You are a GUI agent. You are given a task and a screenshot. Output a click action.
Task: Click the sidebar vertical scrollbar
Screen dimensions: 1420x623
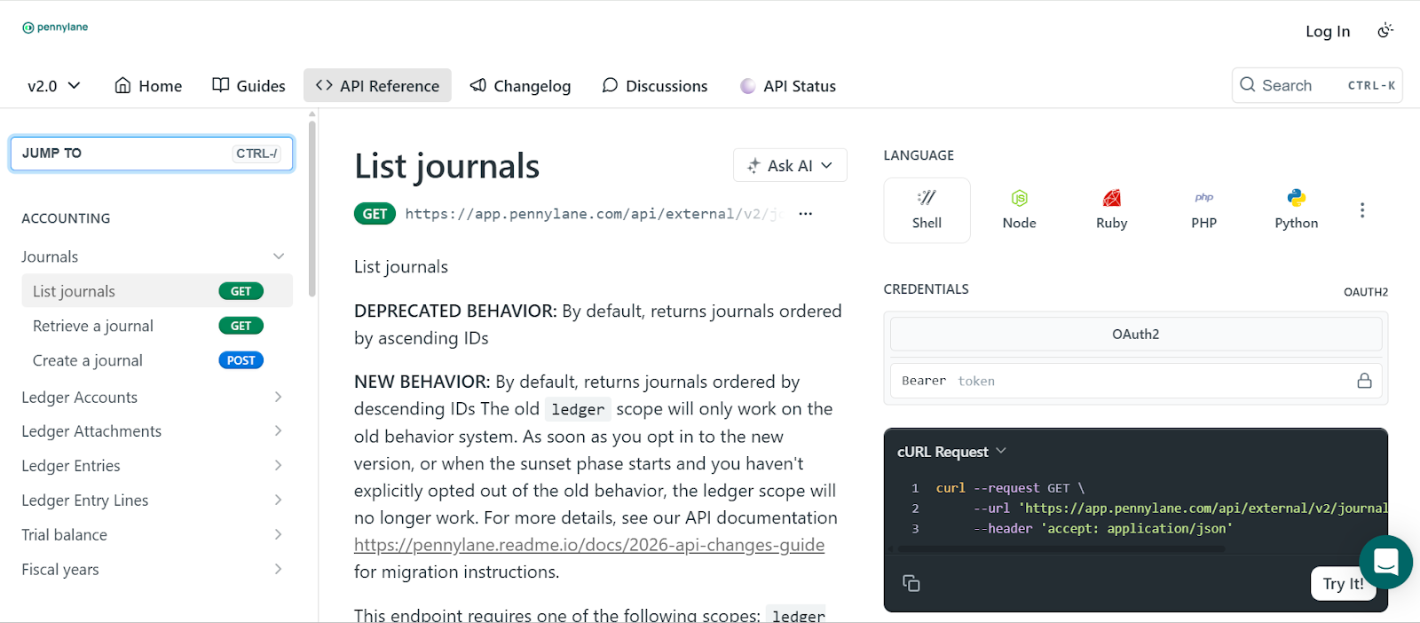click(x=312, y=209)
